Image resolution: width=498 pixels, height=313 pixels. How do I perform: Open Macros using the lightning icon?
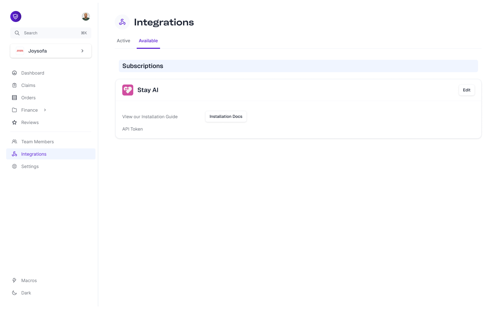pyautogui.click(x=14, y=280)
